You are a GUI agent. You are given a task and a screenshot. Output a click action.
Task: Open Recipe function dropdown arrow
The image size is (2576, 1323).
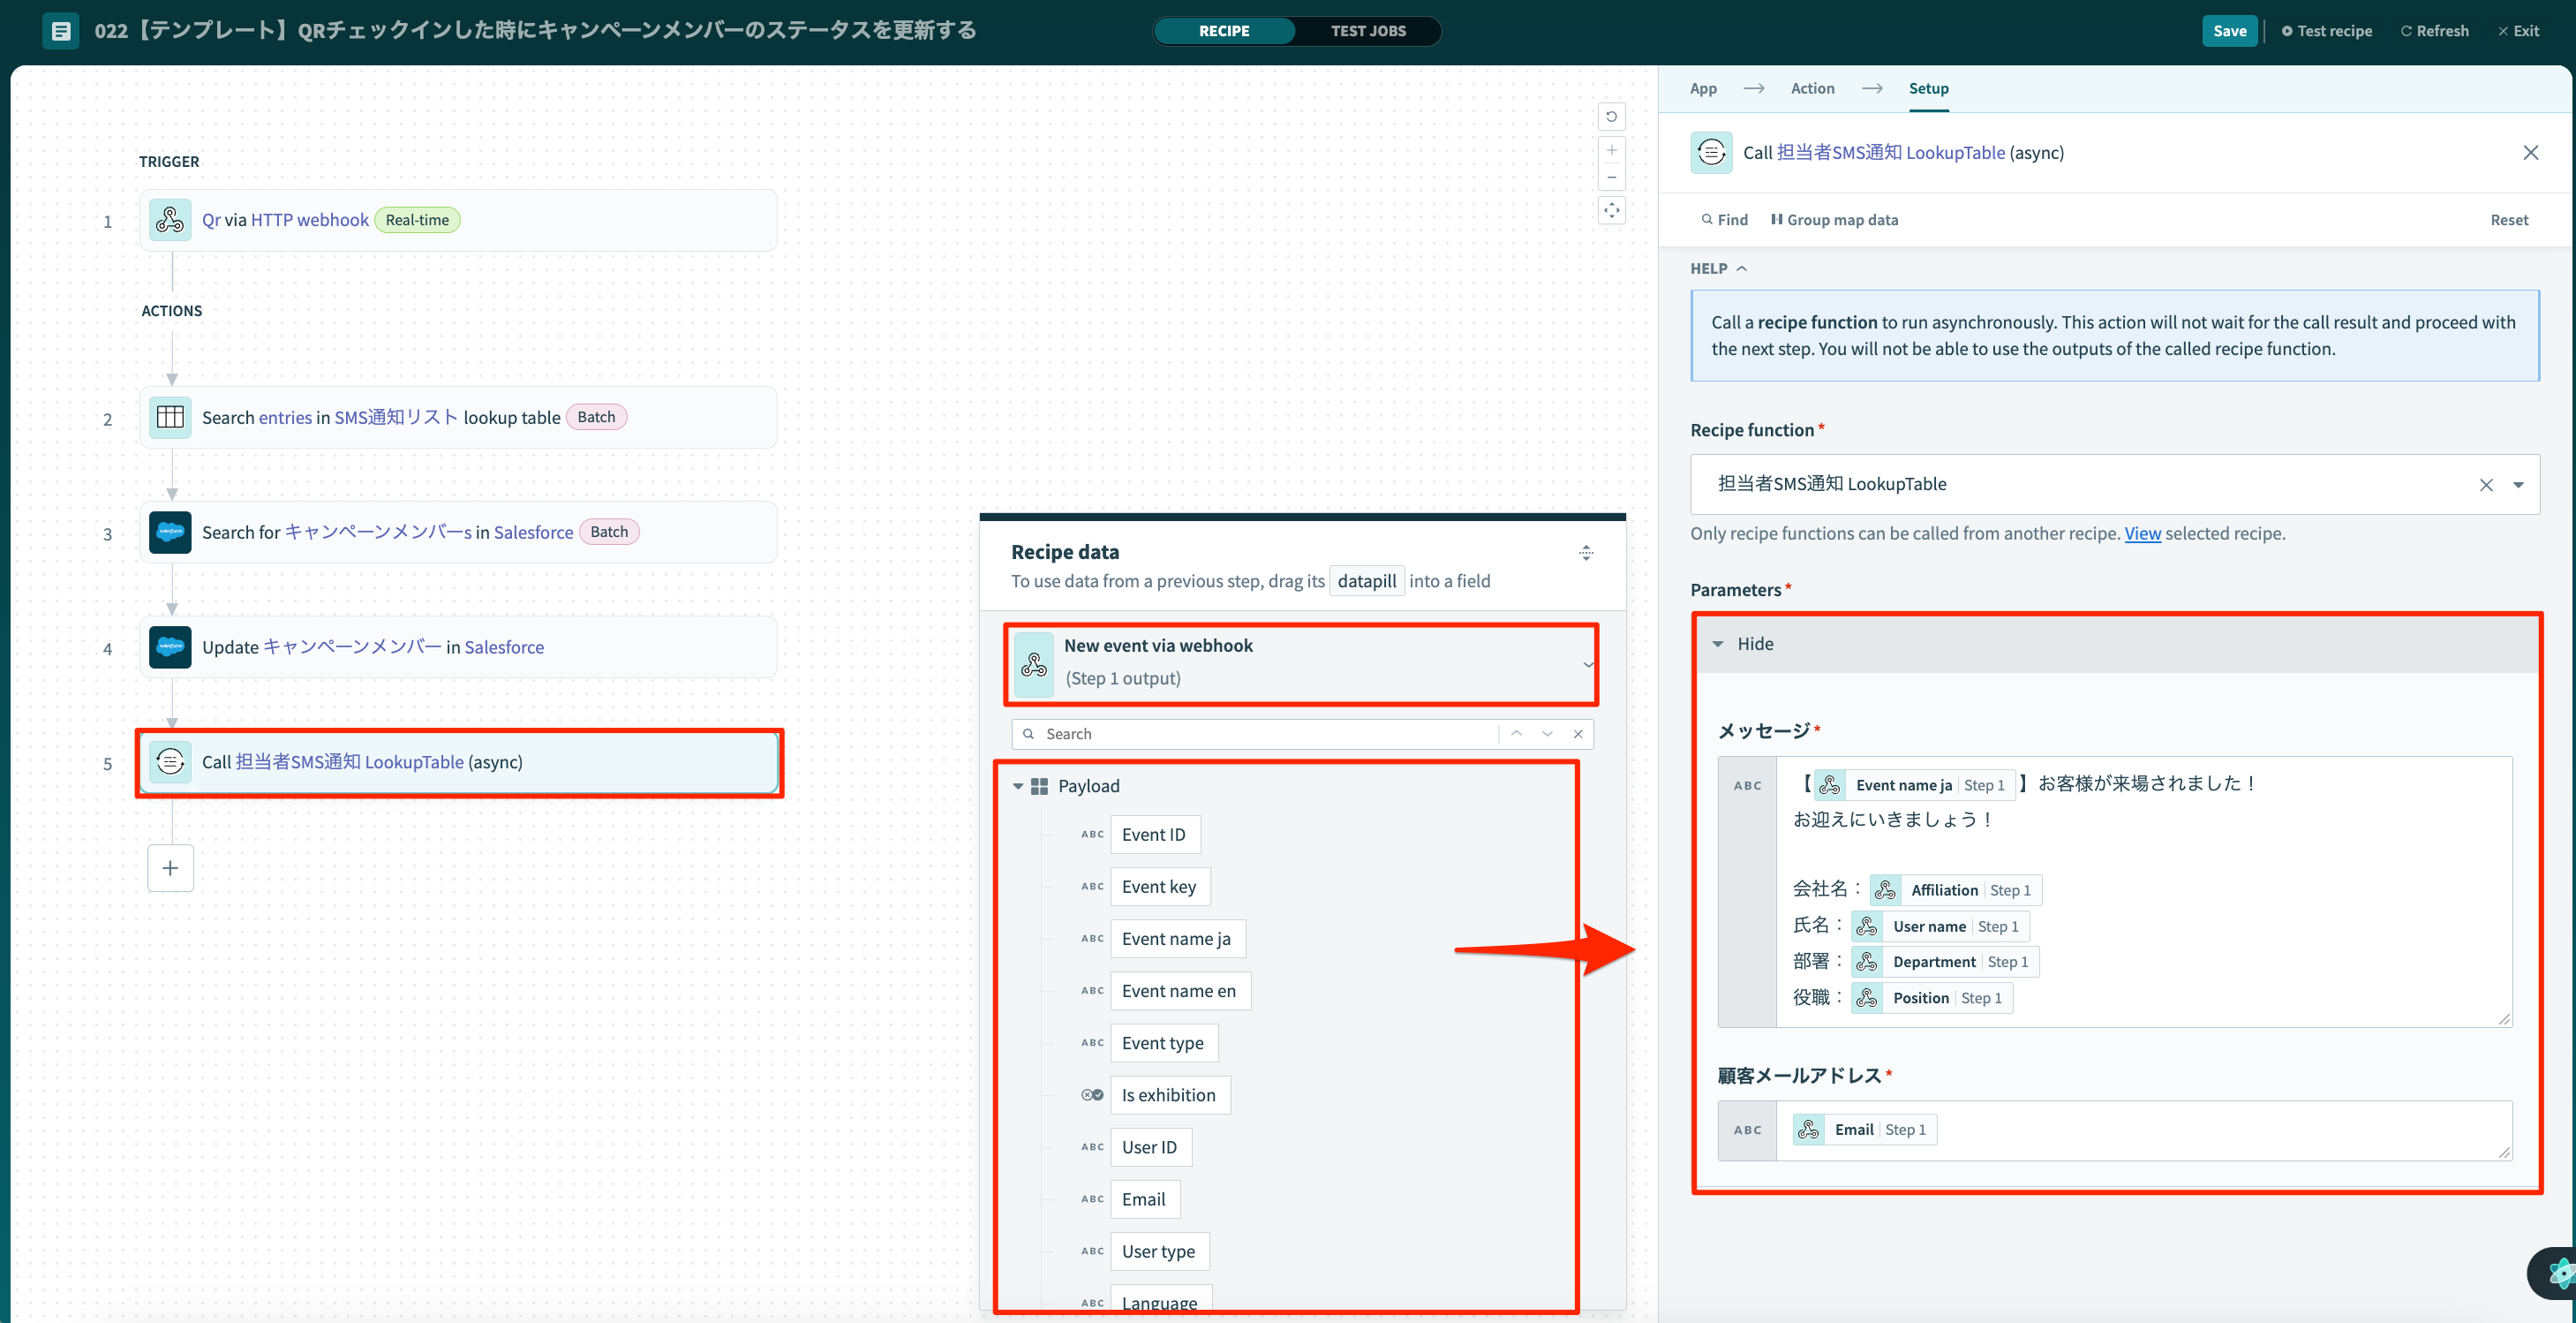[2518, 484]
